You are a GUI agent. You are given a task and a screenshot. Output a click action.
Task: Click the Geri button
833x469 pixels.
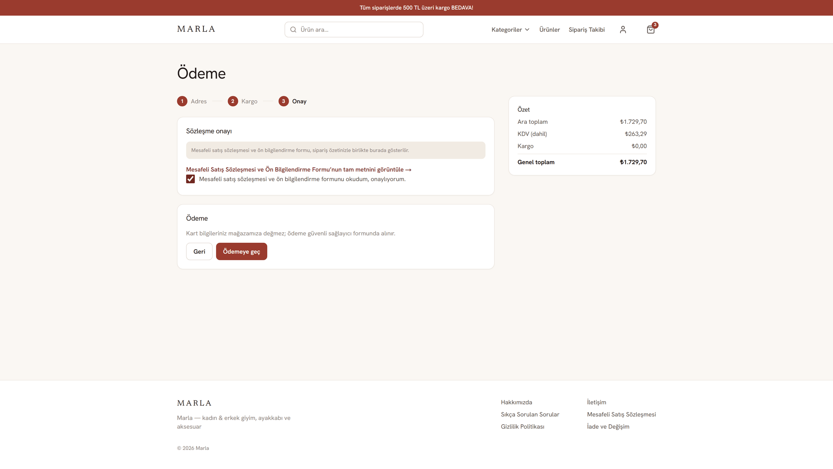tap(199, 251)
